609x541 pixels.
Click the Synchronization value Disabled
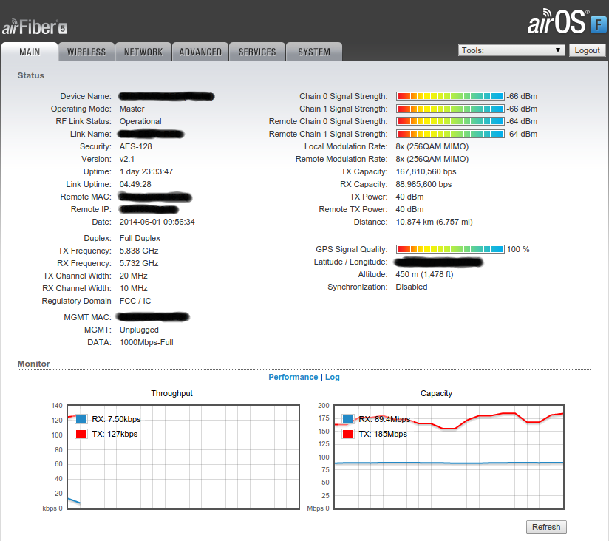(412, 287)
